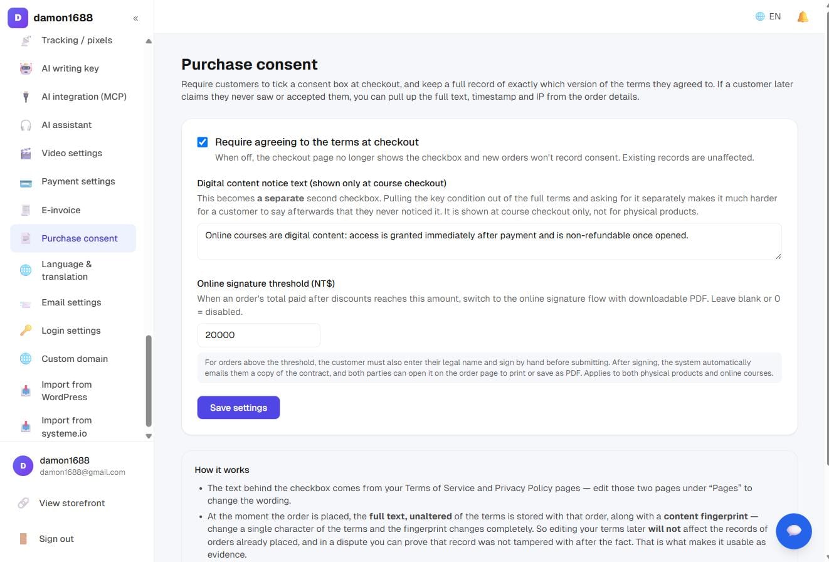This screenshot has height=562, width=829.
Task: Click the sidebar scrollbar thumb
Action: click(x=149, y=381)
